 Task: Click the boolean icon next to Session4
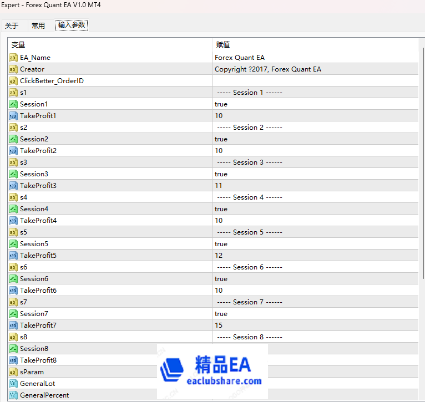13,209
